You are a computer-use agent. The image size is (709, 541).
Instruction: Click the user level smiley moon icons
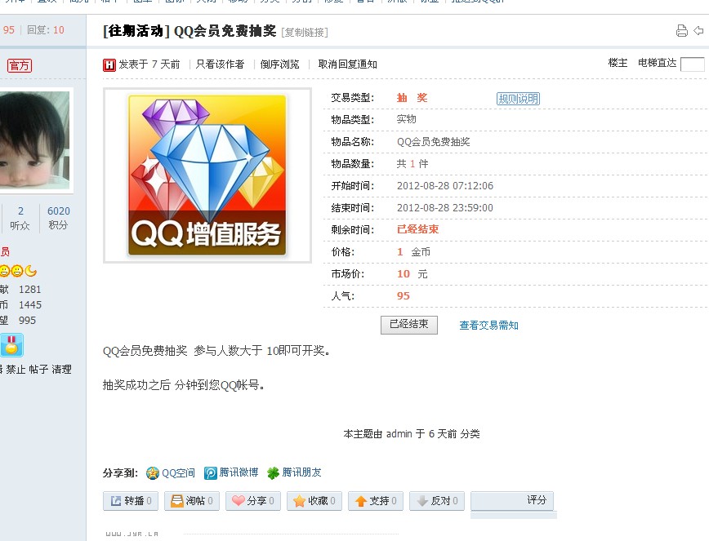(x=18, y=271)
